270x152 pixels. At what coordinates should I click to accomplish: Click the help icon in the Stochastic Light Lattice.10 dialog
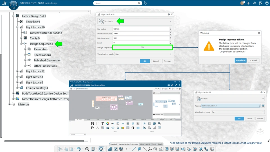(168, 14)
